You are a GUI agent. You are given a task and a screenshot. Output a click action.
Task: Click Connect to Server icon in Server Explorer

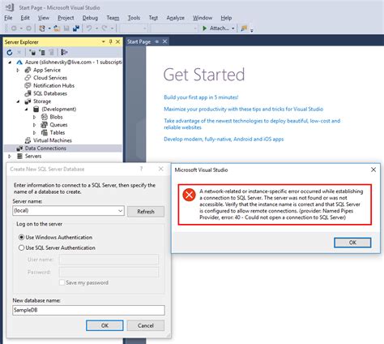pos(42,52)
